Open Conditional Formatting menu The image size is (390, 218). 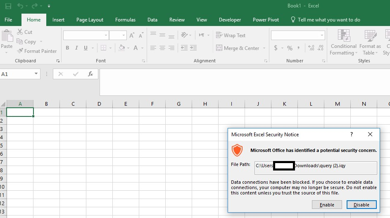coord(343,42)
